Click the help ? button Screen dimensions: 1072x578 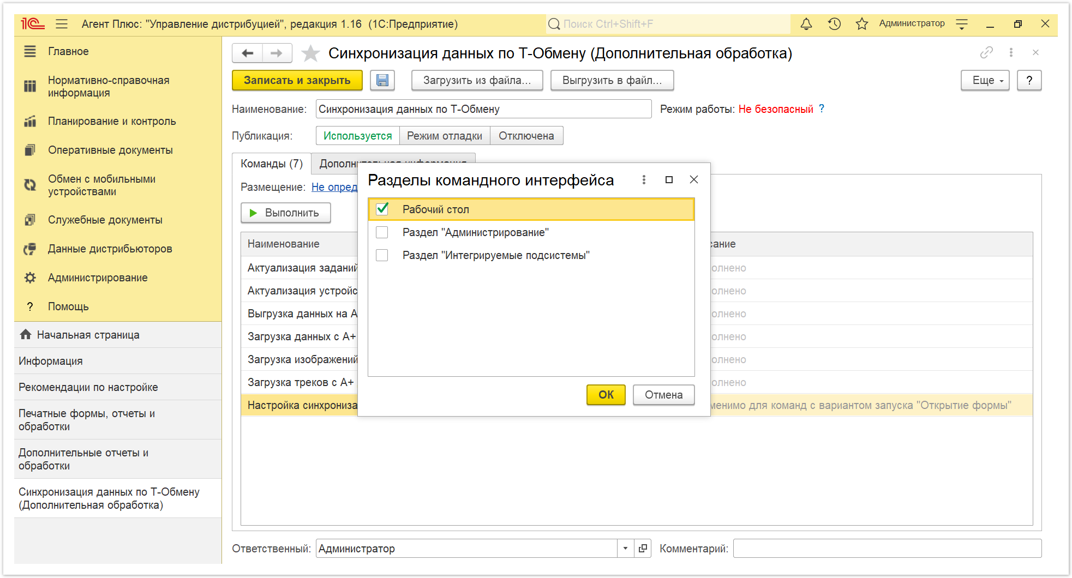point(1029,80)
